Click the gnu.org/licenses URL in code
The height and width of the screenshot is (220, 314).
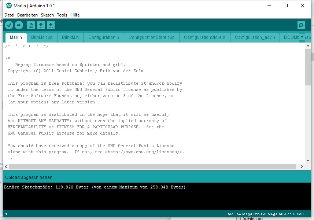coord(144,152)
